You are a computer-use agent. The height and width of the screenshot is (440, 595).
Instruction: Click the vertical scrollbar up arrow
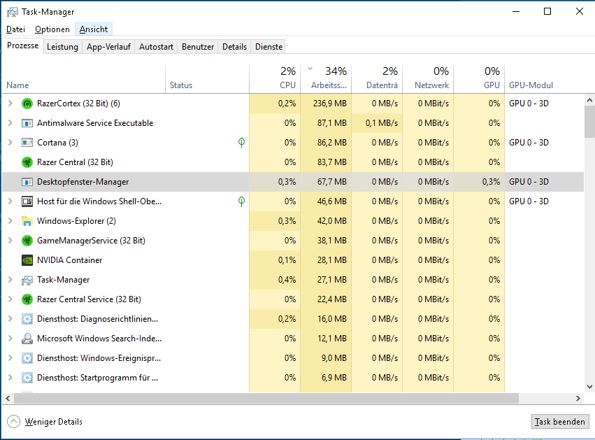point(589,100)
